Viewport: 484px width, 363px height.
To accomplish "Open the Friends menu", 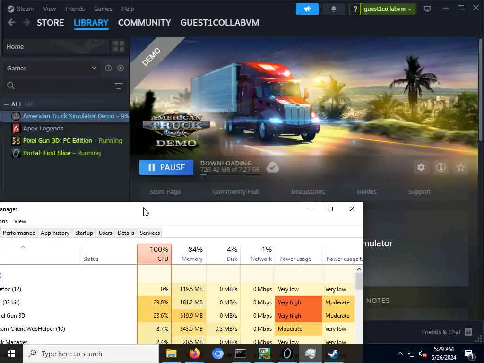I will 75,9.
